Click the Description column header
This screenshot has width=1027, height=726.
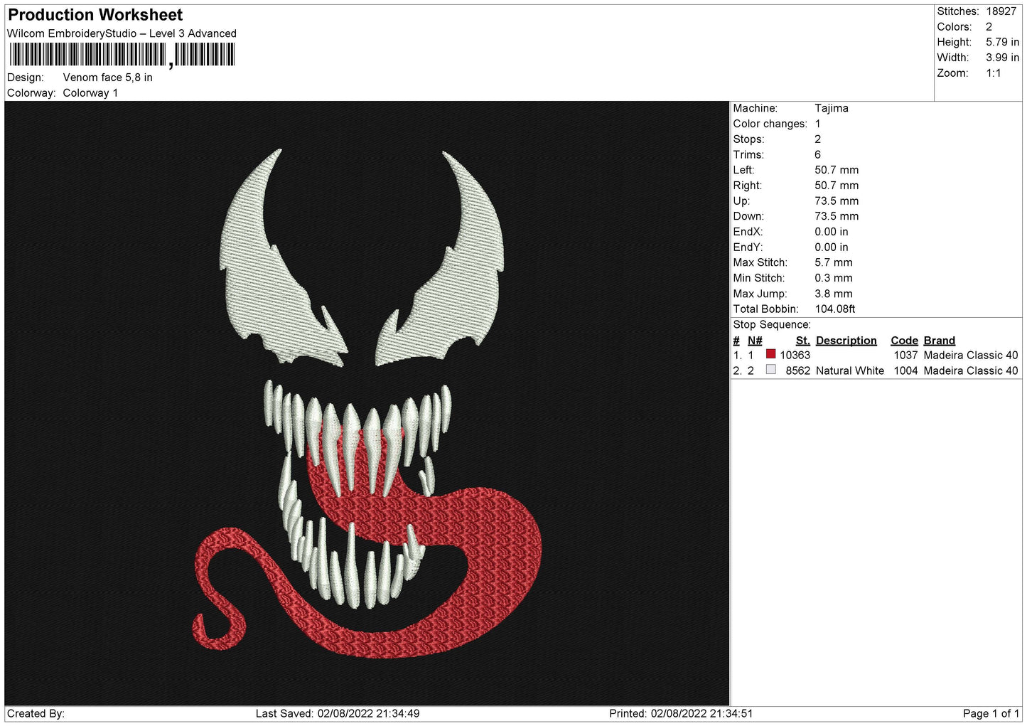coord(846,341)
